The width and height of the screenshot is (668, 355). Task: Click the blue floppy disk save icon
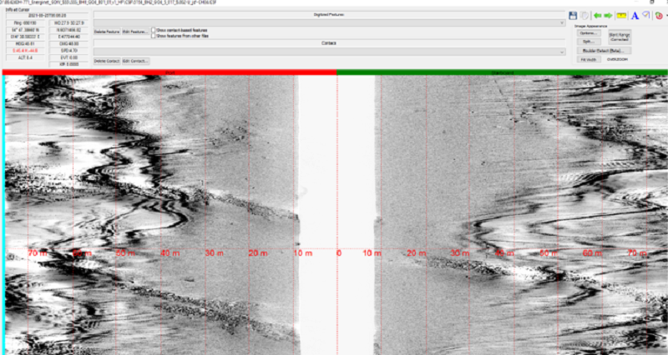pos(574,16)
